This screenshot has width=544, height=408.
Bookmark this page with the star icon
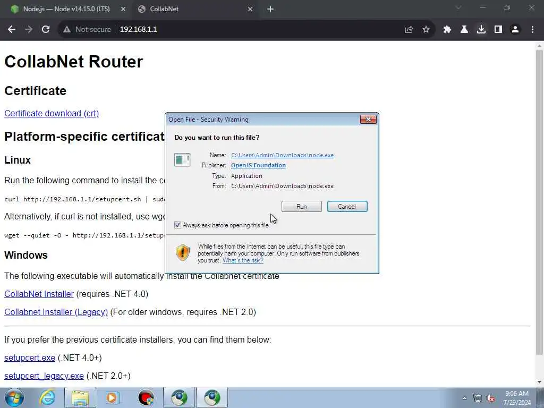click(x=426, y=30)
